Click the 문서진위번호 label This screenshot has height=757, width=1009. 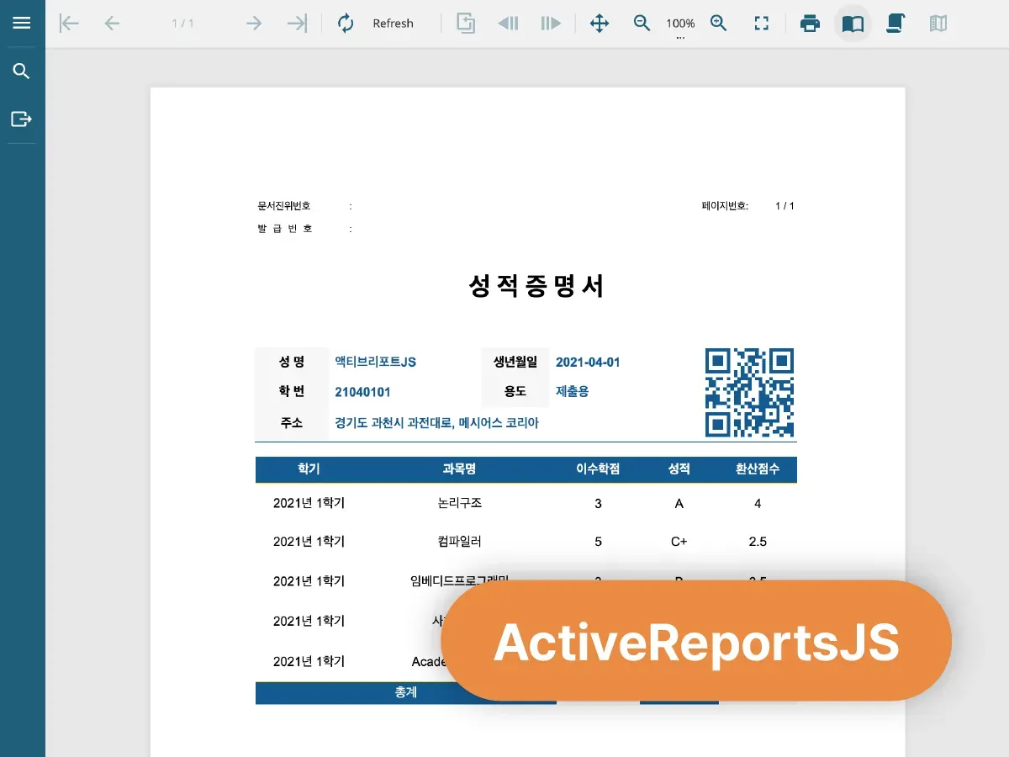click(284, 206)
